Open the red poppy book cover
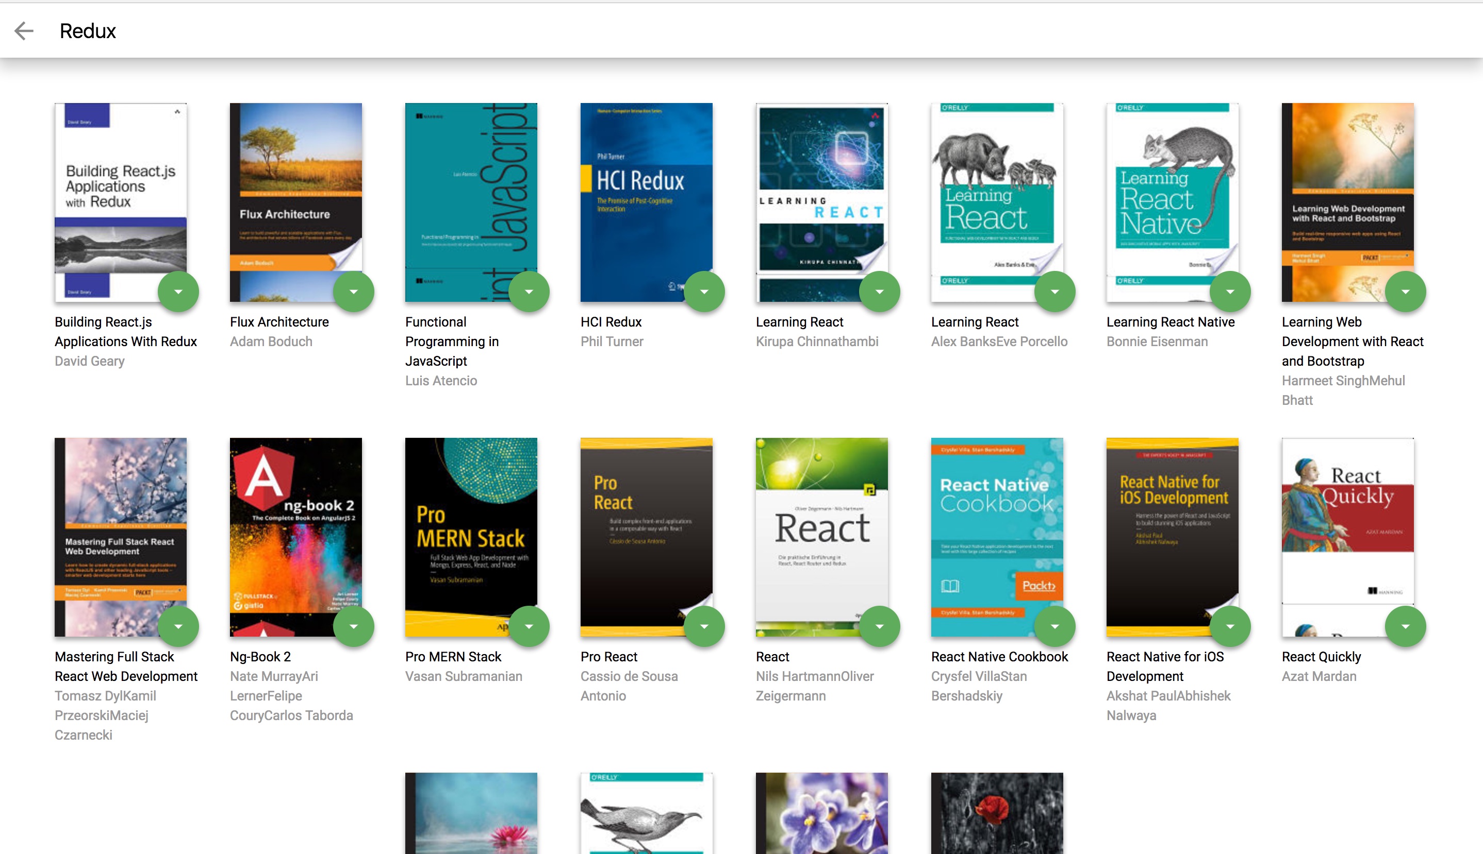Screen dimensions: 1483x854 (x=997, y=813)
